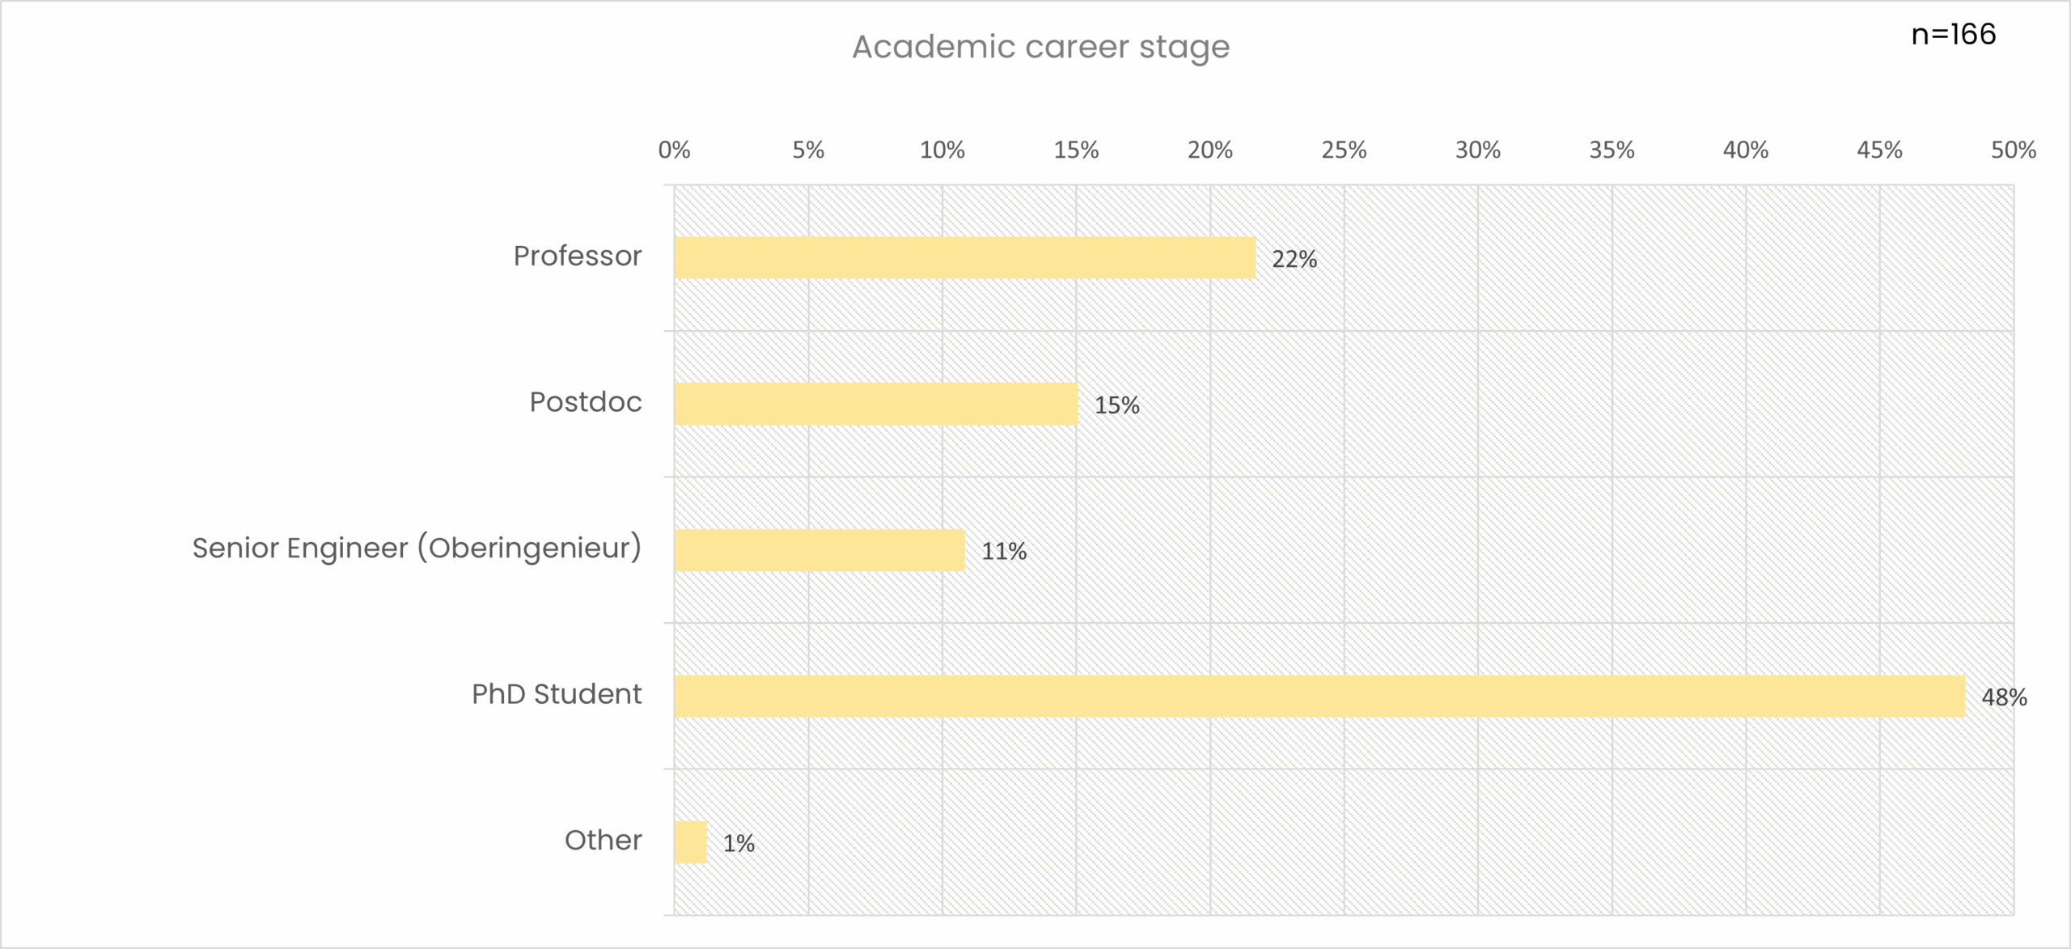This screenshot has width=2071, height=949.
Task: Select the Postdoc category axis label
Action: click(586, 402)
